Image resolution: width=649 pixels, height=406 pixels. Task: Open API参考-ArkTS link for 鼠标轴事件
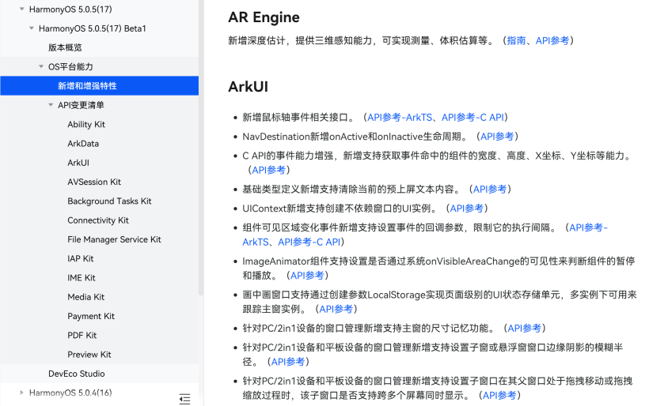click(x=400, y=118)
